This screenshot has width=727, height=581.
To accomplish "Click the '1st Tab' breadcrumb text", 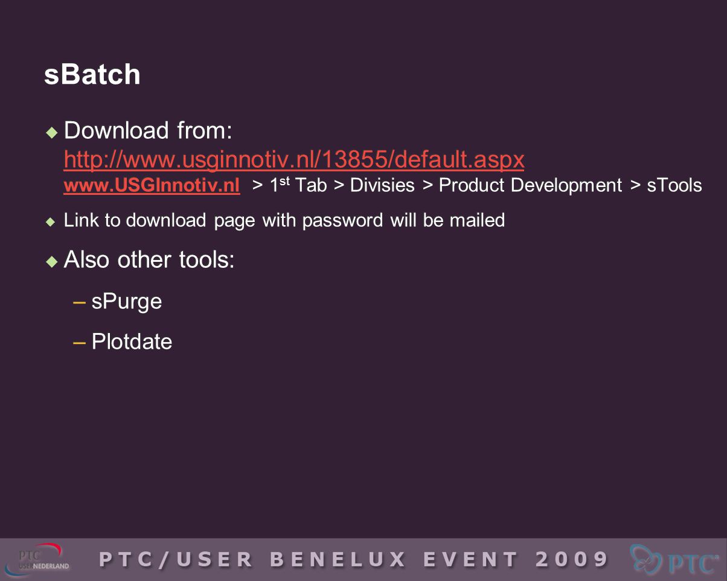I will (298, 185).
